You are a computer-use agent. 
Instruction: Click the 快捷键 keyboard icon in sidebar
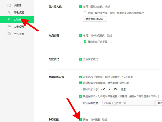click(9, 5)
